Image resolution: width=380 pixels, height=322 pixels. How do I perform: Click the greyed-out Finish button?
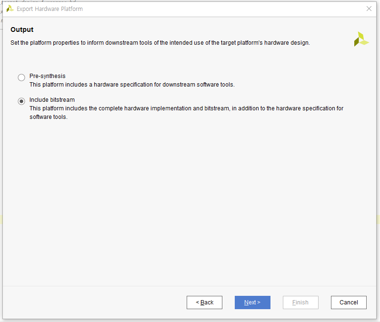(x=300, y=302)
